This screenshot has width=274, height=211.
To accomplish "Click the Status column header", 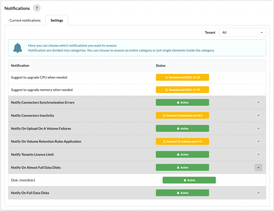I will 161,65.
